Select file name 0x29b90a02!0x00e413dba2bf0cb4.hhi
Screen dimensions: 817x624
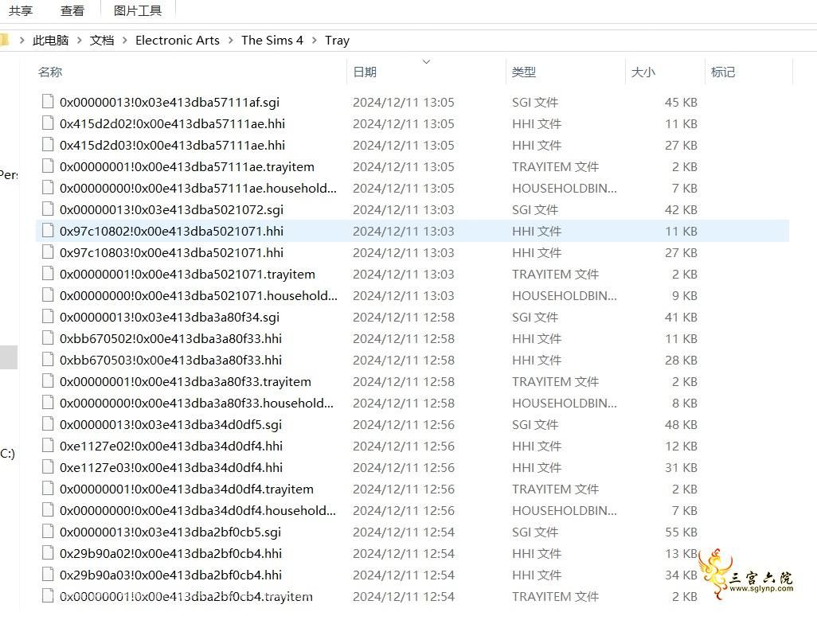click(170, 553)
